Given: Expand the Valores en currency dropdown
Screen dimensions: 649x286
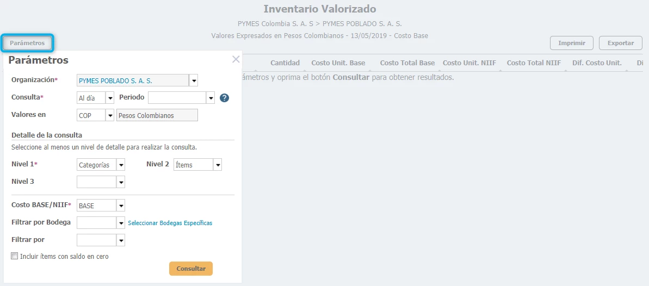Looking at the screenshot, I should (x=110, y=116).
